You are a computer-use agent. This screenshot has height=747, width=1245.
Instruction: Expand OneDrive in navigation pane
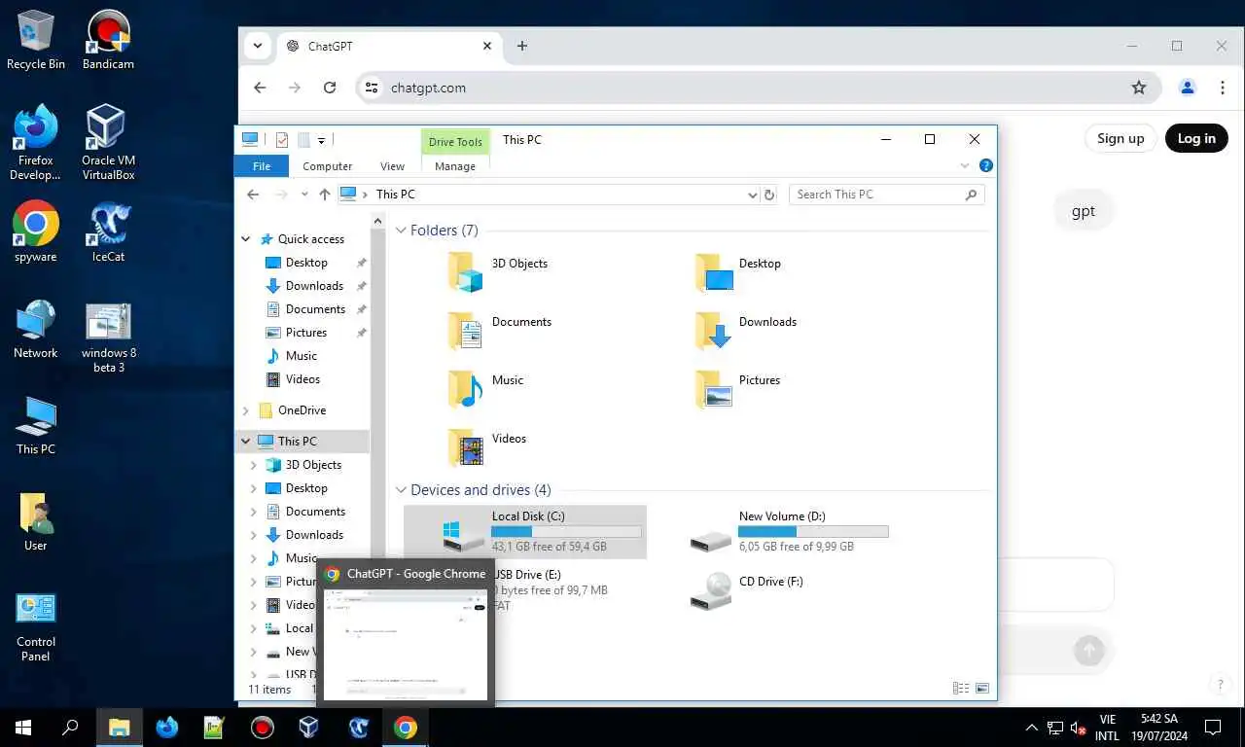[x=246, y=410]
